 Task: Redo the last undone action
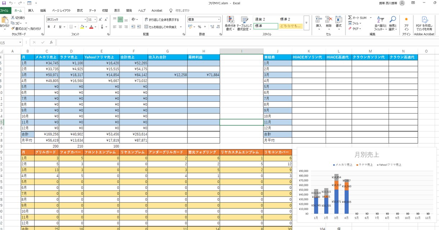[x=20, y=3]
